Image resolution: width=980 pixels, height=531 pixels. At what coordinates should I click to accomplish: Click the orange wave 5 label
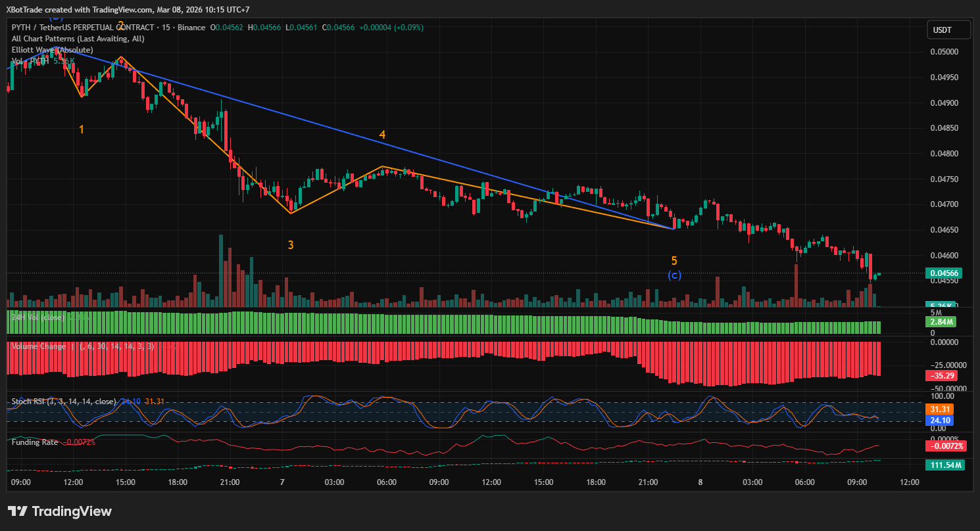point(674,261)
